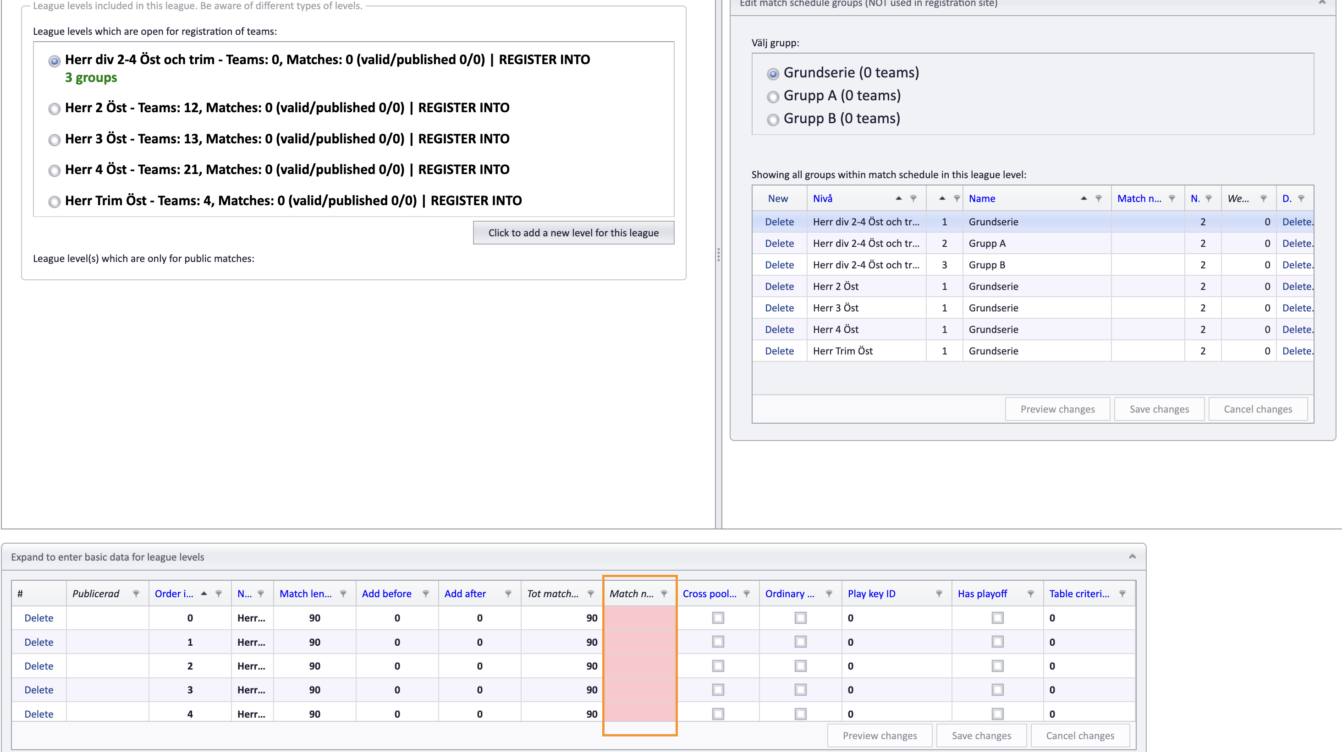Click New link in groups grid header
Viewport: 1342px width, 752px height.
point(777,198)
